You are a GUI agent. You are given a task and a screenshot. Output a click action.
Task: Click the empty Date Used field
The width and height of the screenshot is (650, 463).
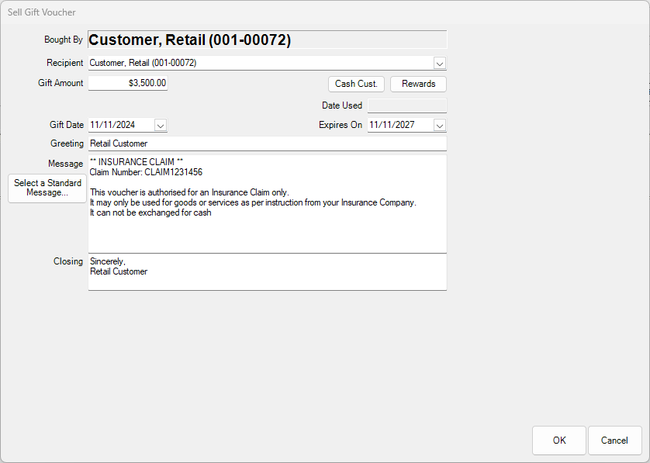click(x=406, y=105)
